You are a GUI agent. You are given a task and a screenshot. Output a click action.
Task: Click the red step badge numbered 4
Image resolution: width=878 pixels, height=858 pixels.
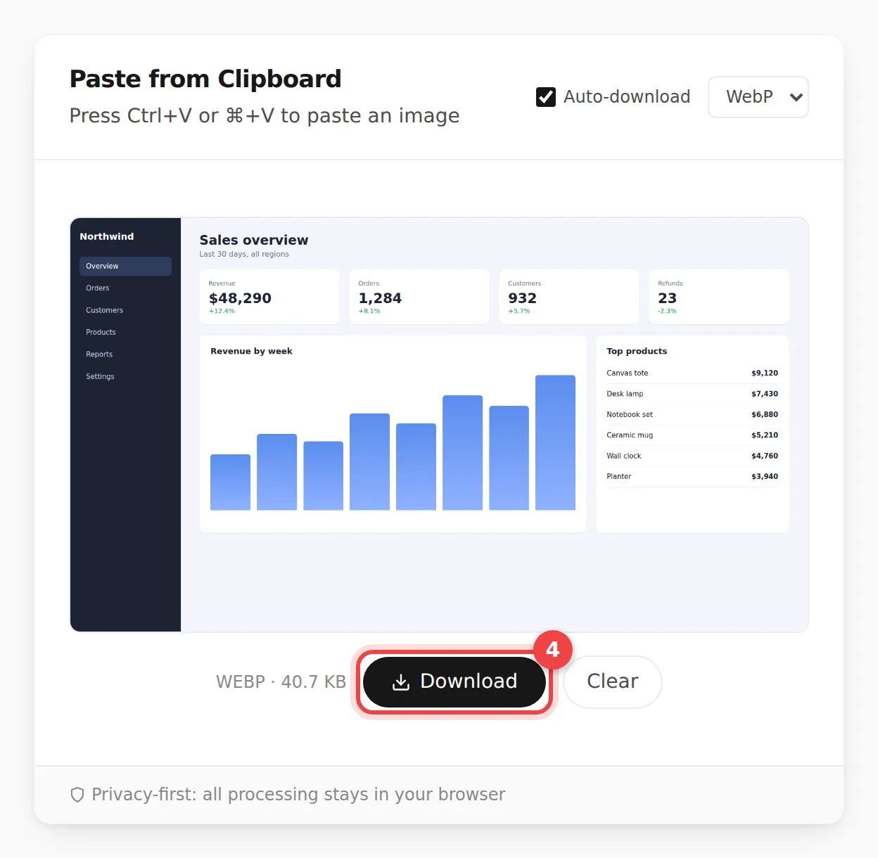(x=553, y=649)
